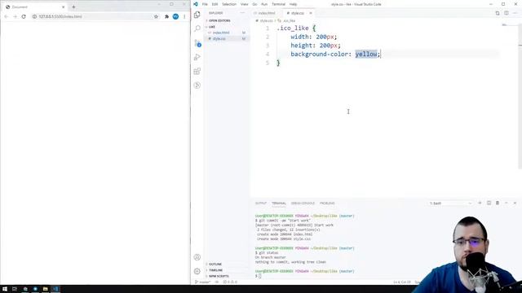Click the errors and warnings count in the status bar

230,282
